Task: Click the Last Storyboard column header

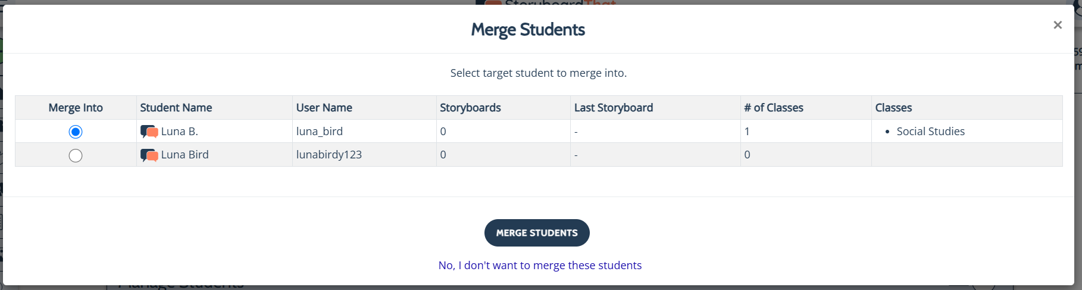Action: pos(614,108)
